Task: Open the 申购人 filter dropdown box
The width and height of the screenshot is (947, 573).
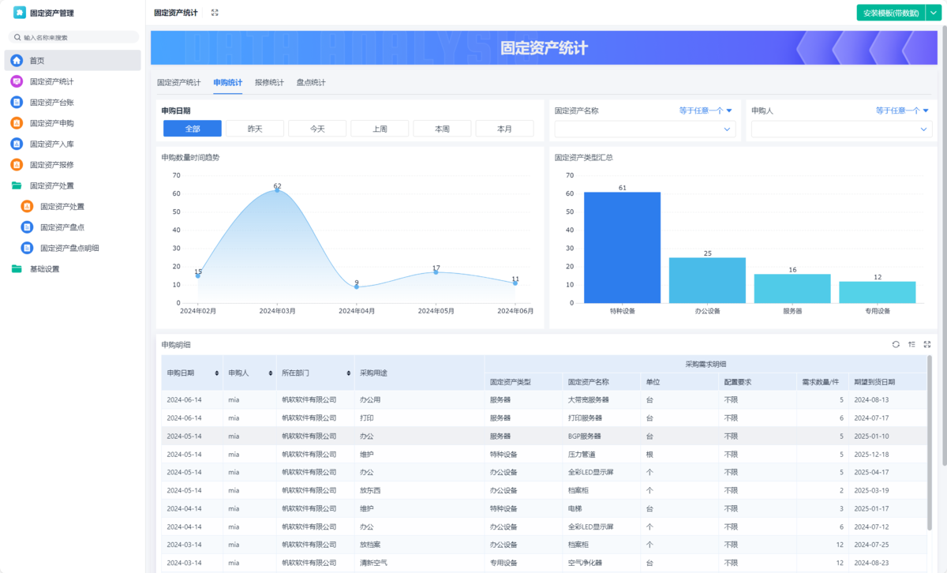Action: [x=841, y=129]
